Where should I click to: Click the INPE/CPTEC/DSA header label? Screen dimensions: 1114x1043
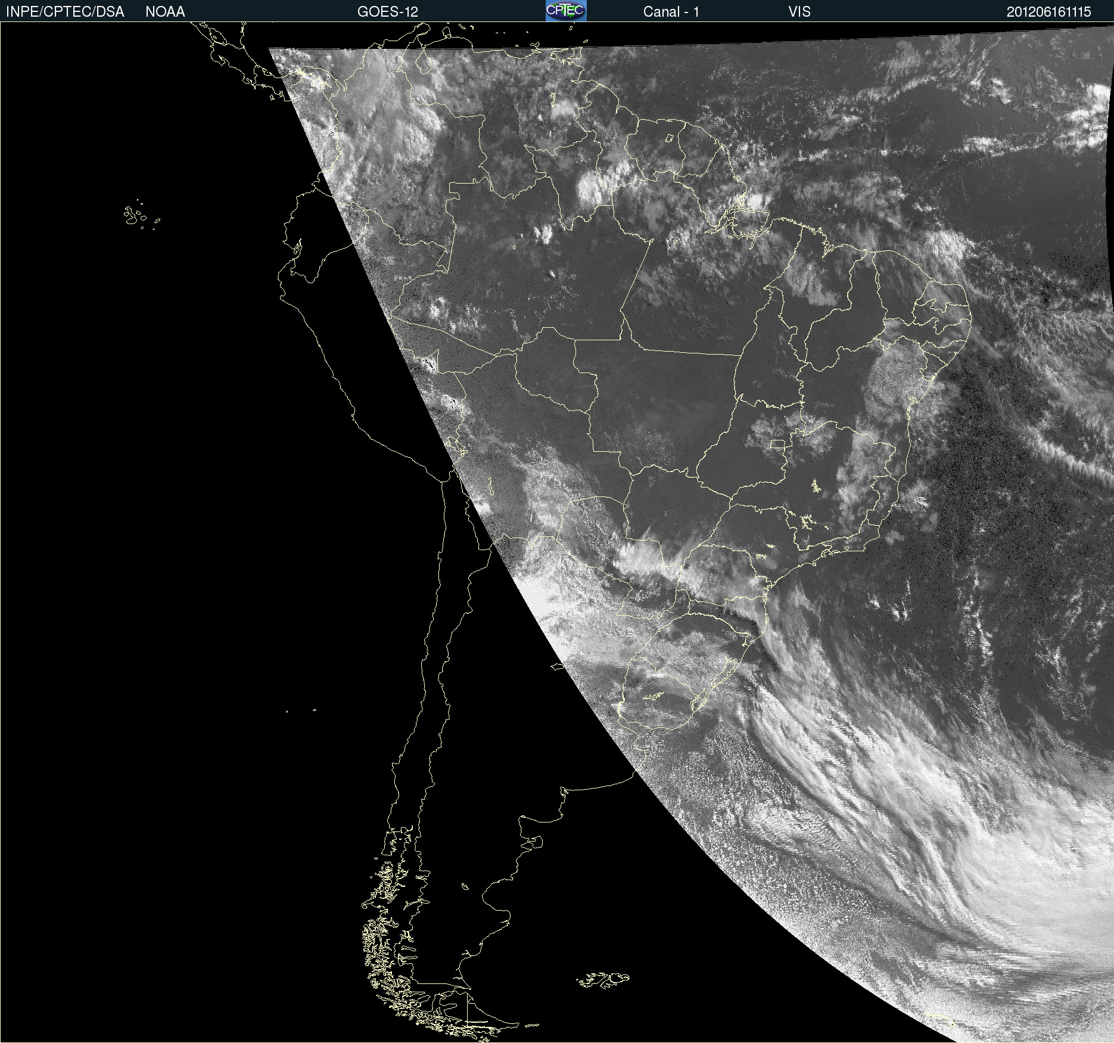click(x=65, y=12)
